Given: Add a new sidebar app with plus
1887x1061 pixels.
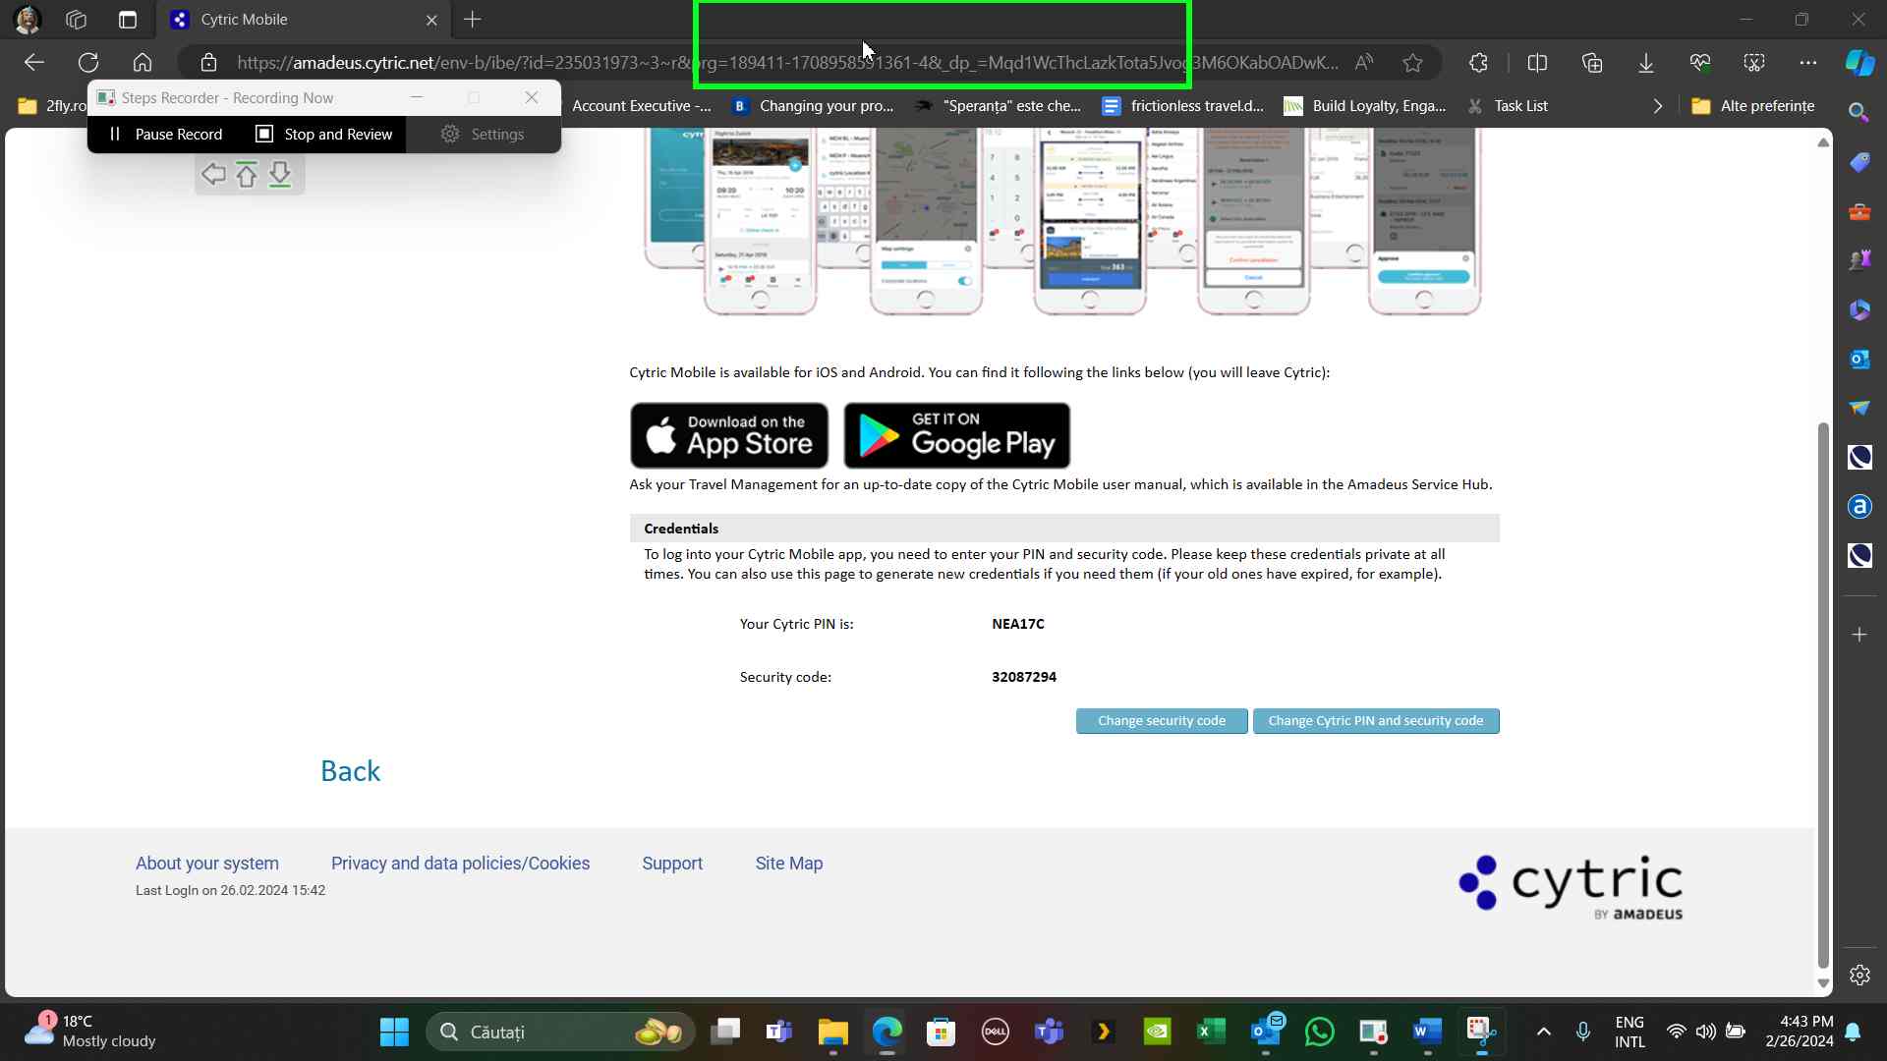Looking at the screenshot, I should [x=1859, y=635].
